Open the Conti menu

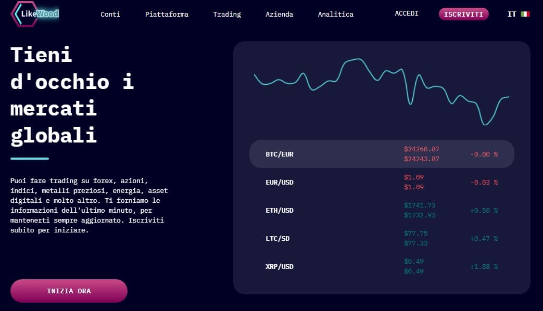(x=110, y=15)
